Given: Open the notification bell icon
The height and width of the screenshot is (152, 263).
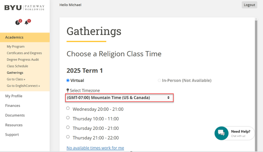Looking at the screenshot, I should coord(27,22).
